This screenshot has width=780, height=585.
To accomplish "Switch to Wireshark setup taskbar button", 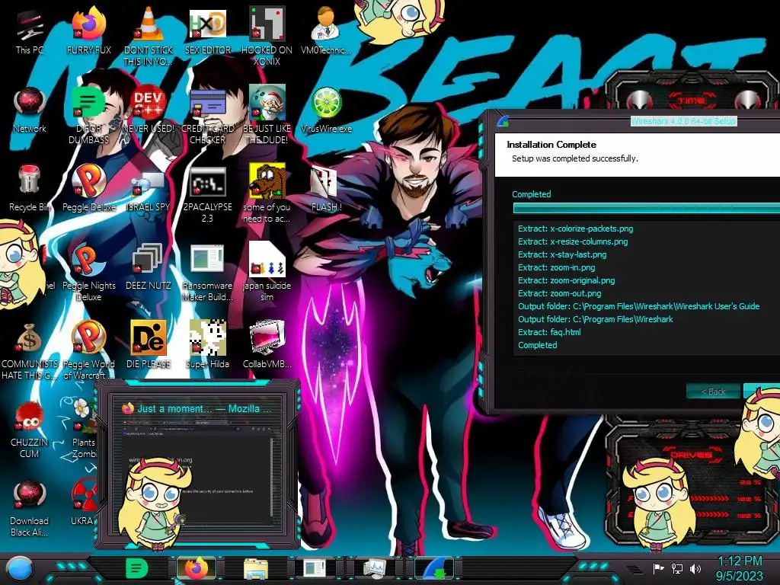I will [434, 568].
